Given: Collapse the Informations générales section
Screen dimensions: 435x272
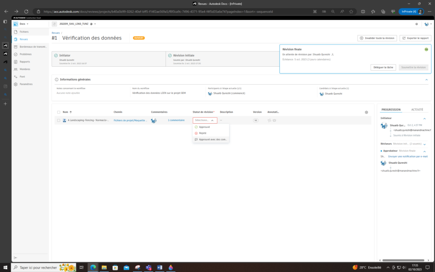Looking at the screenshot, I should (427, 79).
